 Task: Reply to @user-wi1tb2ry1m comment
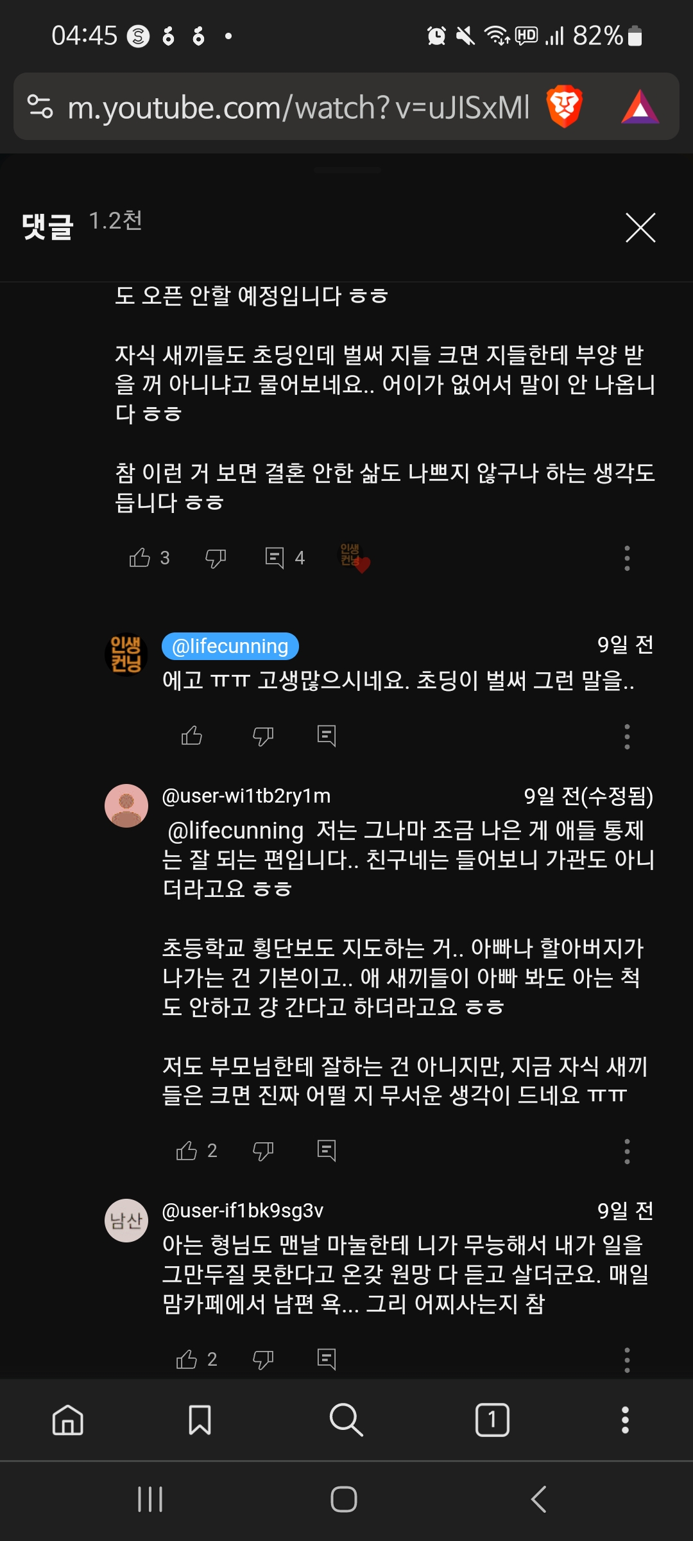coord(327,1151)
